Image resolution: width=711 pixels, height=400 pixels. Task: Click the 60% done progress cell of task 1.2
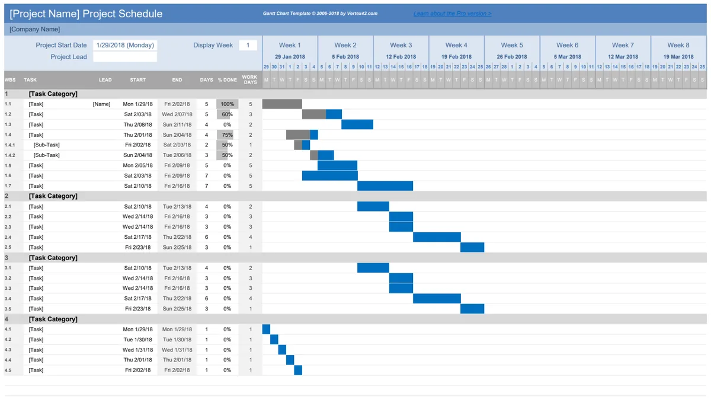click(x=227, y=114)
